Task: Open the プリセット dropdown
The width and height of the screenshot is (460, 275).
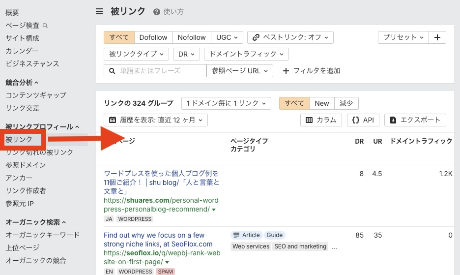Action: (x=403, y=37)
